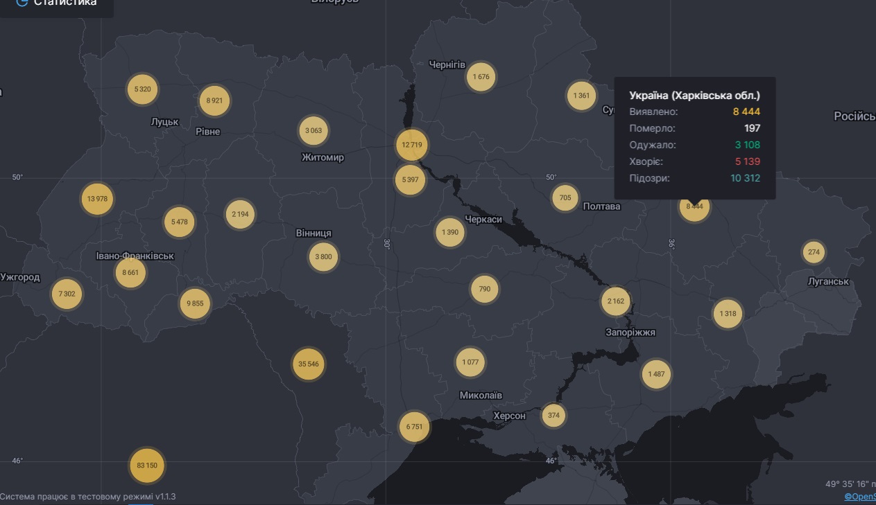Click the 6 751 marker by the coast
Screen dimensions: 876x505
[414, 427]
